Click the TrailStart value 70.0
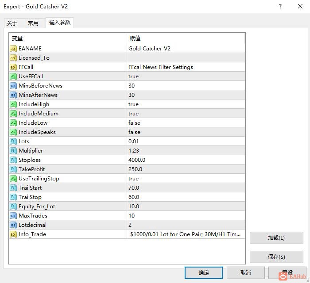310x283 pixels. (x=134, y=187)
